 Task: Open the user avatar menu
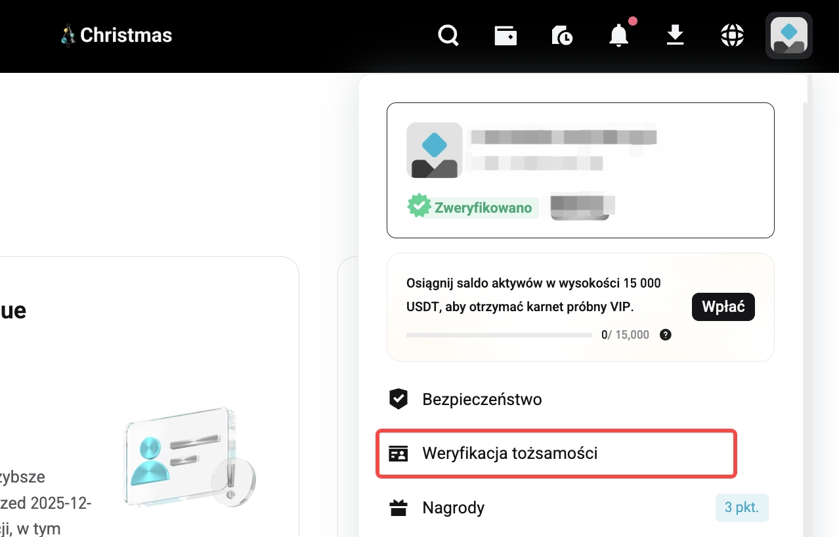pos(788,35)
